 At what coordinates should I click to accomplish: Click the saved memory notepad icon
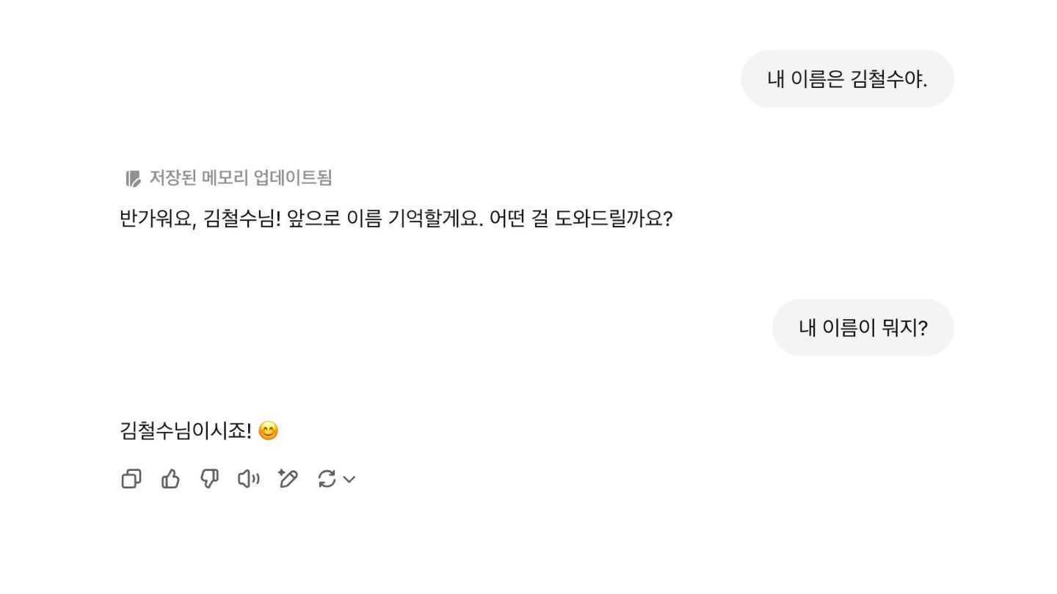(x=133, y=178)
